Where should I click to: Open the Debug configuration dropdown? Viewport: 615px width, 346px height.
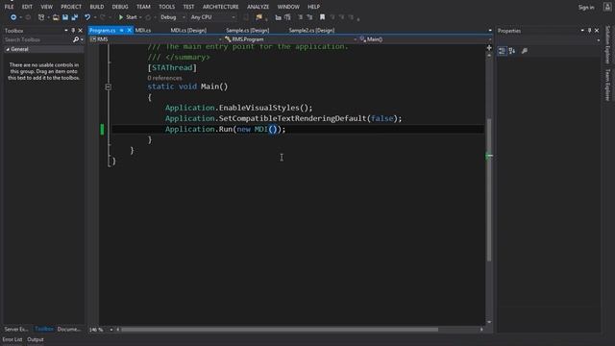(172, 17)
